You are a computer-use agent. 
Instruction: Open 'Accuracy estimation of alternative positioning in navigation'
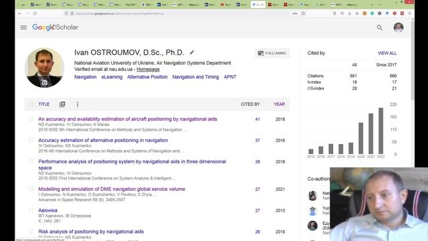tap(103, 141)
